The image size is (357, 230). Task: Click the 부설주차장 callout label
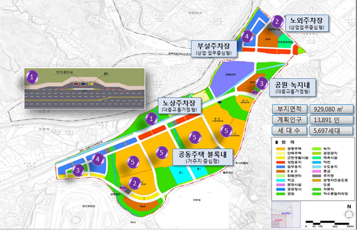tap(213, 49)
